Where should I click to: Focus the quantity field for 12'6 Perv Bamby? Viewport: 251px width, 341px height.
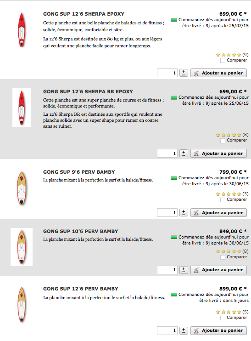point(167,330)
